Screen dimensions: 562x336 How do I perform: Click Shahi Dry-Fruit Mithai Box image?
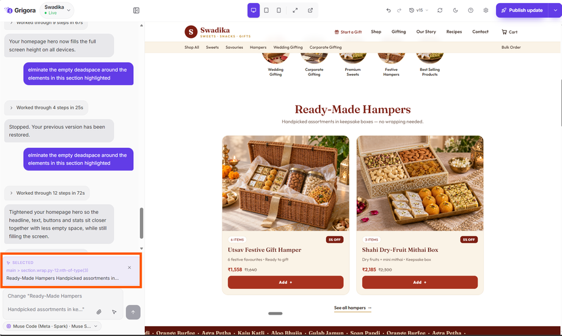(x=420, y=183)
